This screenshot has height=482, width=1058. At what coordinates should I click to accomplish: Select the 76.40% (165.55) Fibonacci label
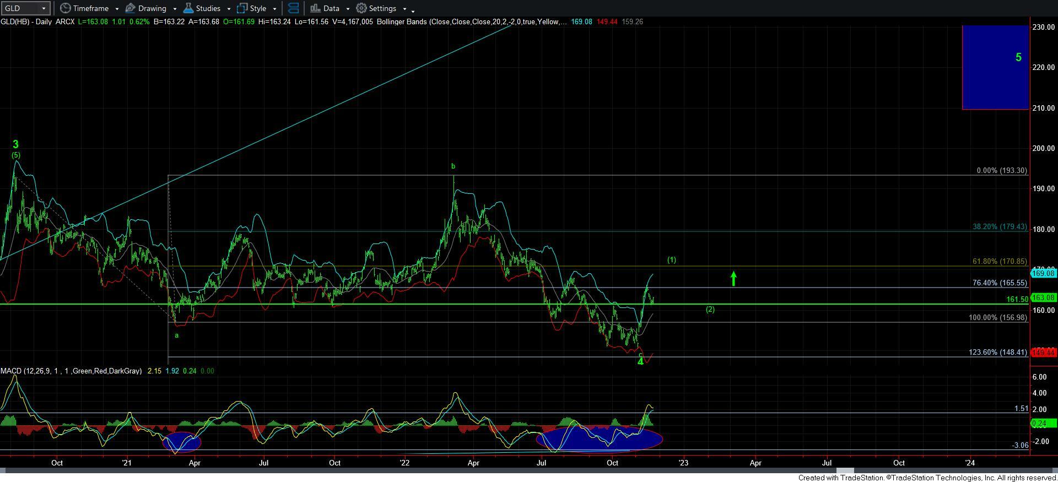[x=1000, y=283]
